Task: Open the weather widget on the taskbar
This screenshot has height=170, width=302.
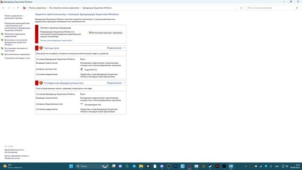Action: (13, 166)
